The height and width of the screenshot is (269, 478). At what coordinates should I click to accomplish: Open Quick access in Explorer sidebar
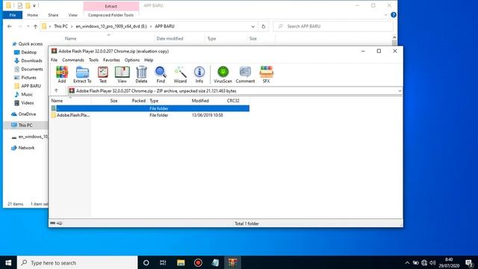pyautogui.click(x=28, y=44)
